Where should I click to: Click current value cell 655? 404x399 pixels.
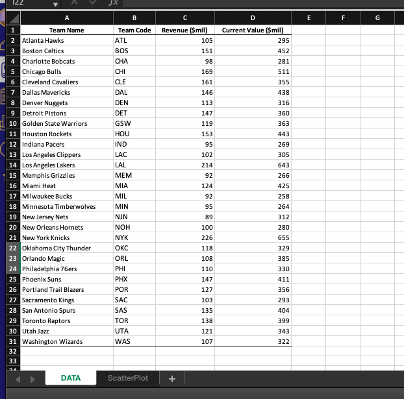[253, 238]
